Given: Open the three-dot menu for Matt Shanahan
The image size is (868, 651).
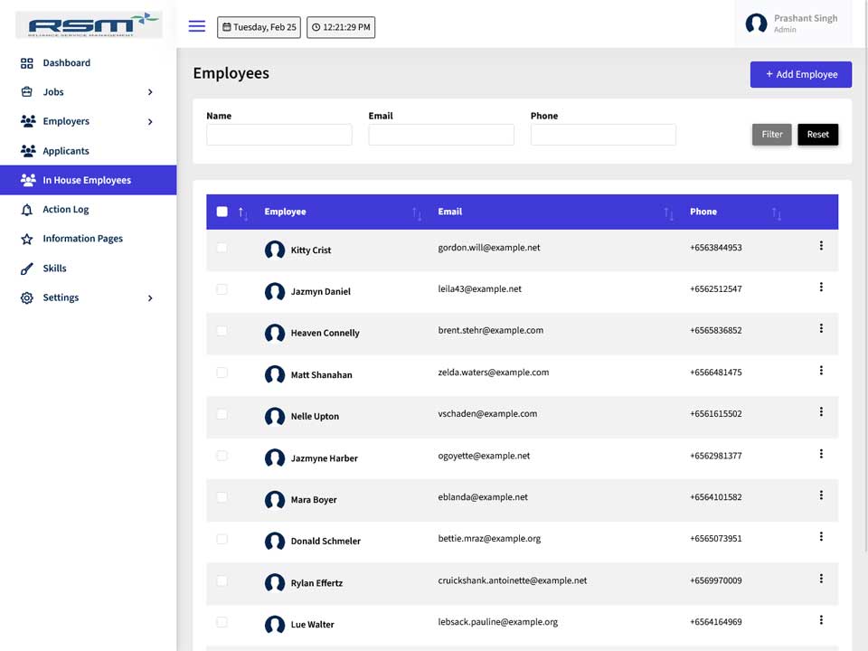Looking at the screenshot, I should pyautogui.click(x=821, y=371).
